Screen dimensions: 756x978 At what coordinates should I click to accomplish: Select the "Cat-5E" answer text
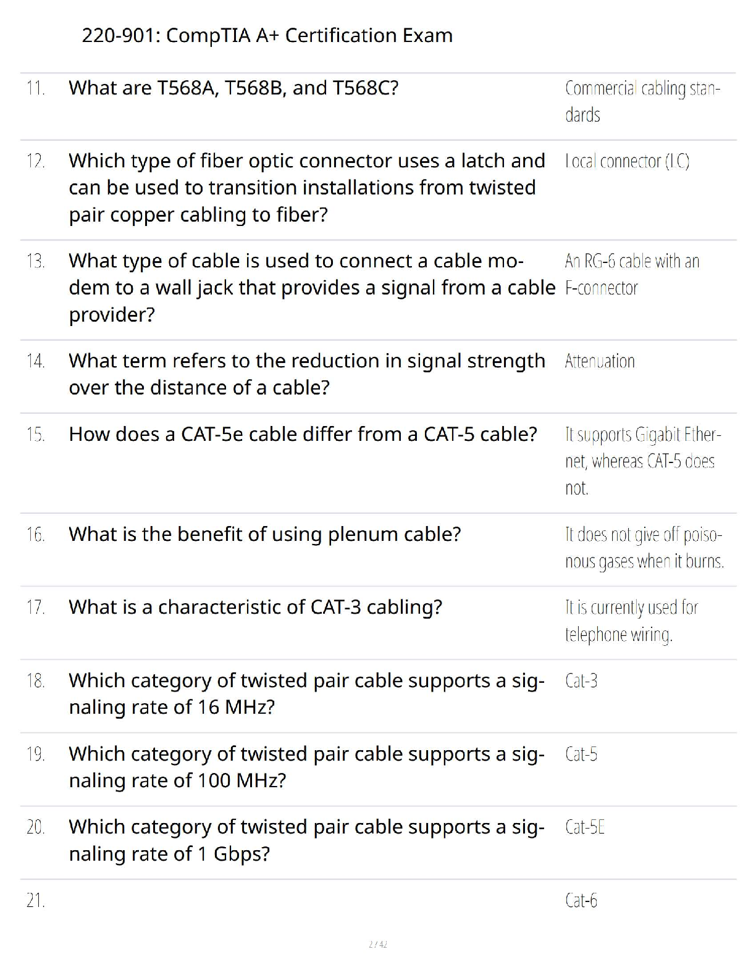[x=584, y=827]
